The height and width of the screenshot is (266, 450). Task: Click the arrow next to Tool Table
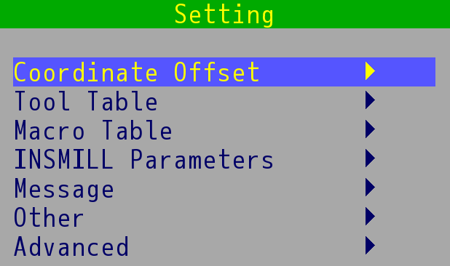coord(370,100)
